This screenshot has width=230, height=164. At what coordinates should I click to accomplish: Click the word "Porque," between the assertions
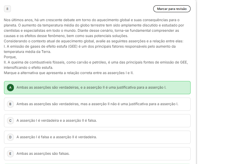tap(9, 57)
